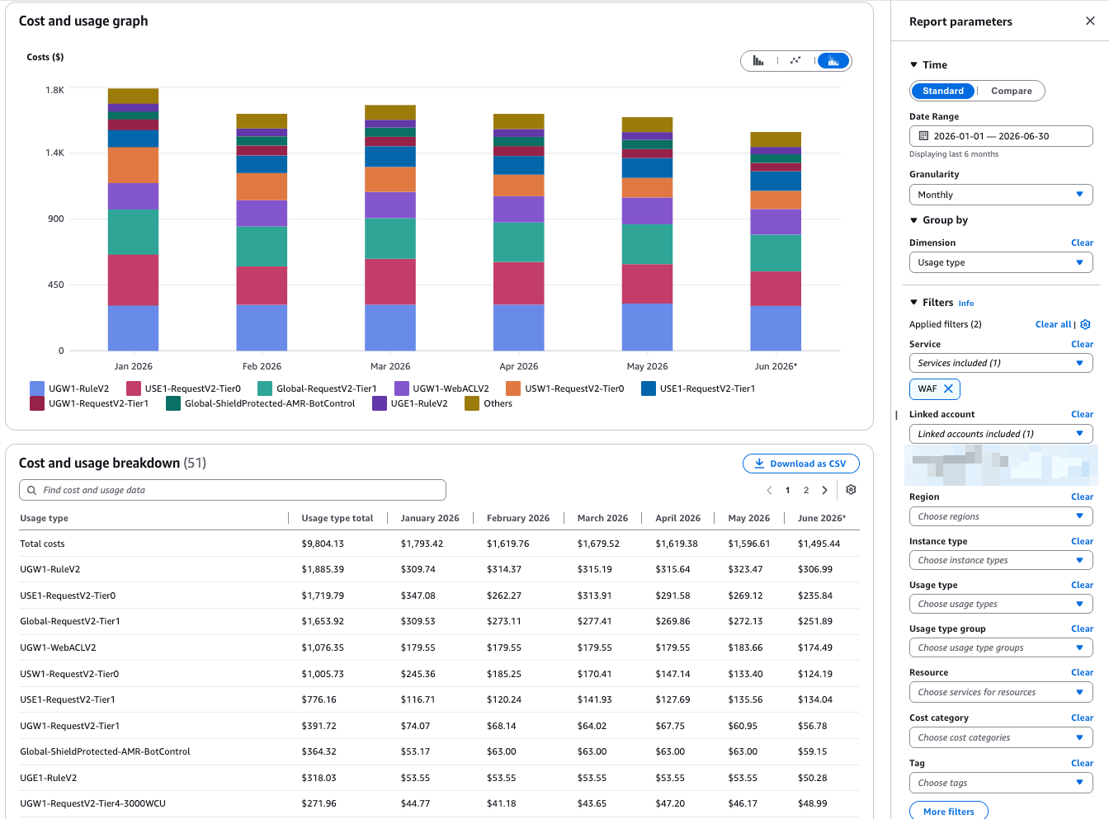Open the Granularity Monthly dropdown

(x=1001, y=195)
